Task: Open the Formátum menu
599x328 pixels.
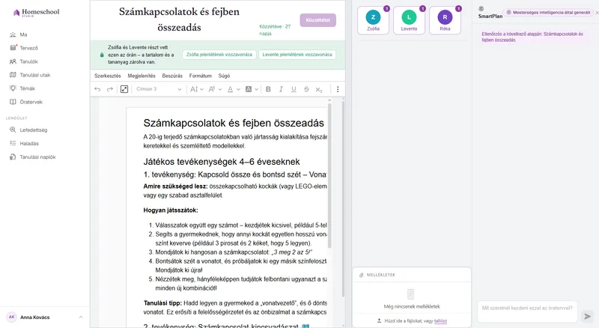Action: pyautogui.click(x=200, y=76)
